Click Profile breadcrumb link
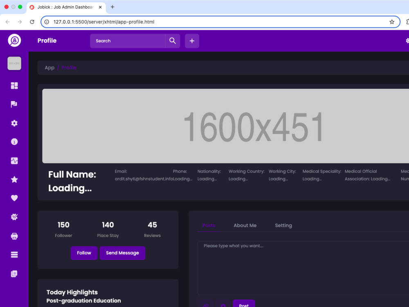Image resolution: width=409 pixels, height=307 pixels. 69,68
